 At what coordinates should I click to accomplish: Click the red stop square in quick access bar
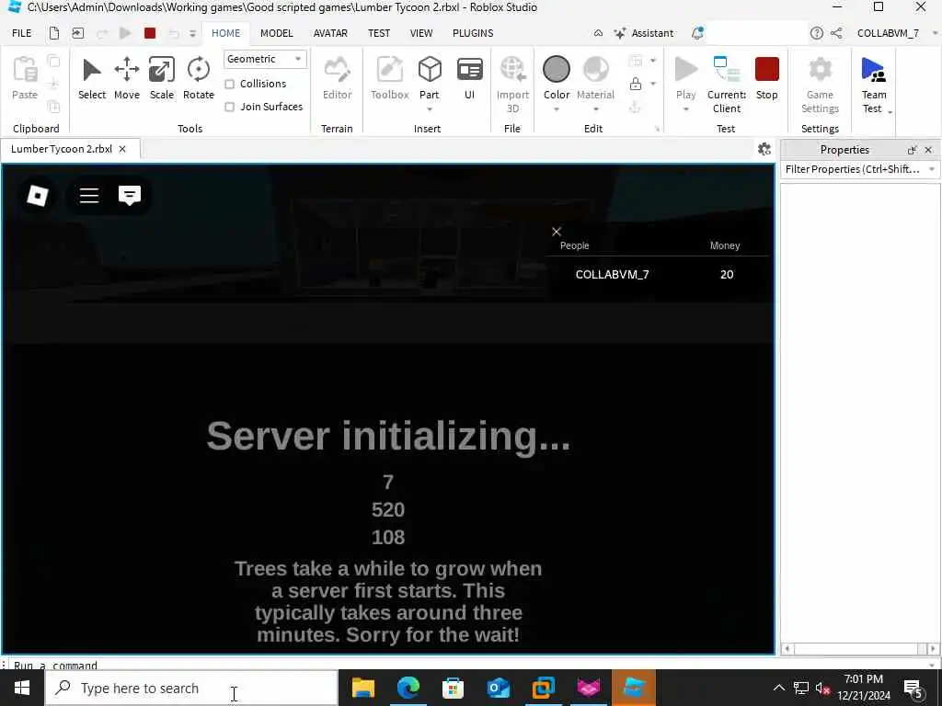pos(150,33)
